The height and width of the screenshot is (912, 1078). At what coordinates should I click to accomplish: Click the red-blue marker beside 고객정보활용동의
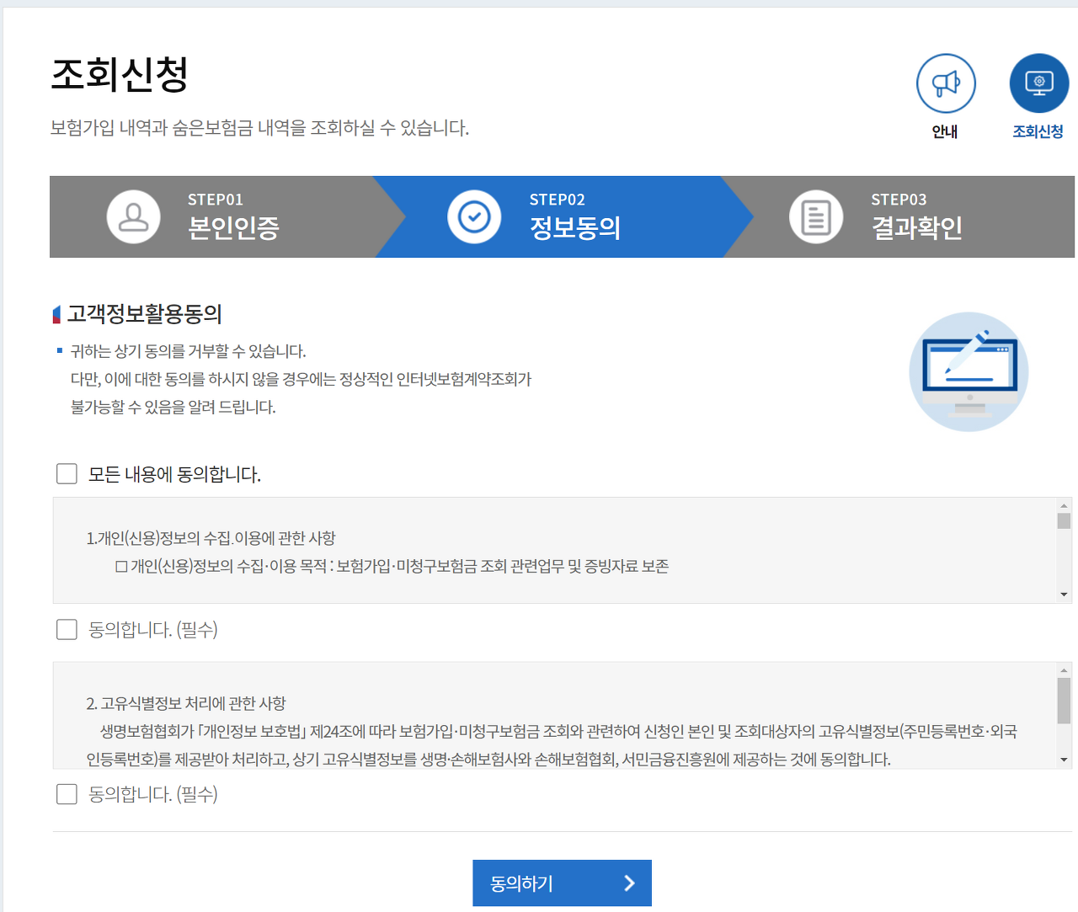click(x=56, y=315)
